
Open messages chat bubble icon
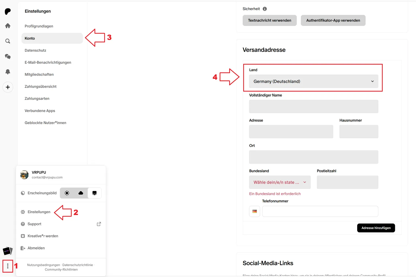[8, 57]
